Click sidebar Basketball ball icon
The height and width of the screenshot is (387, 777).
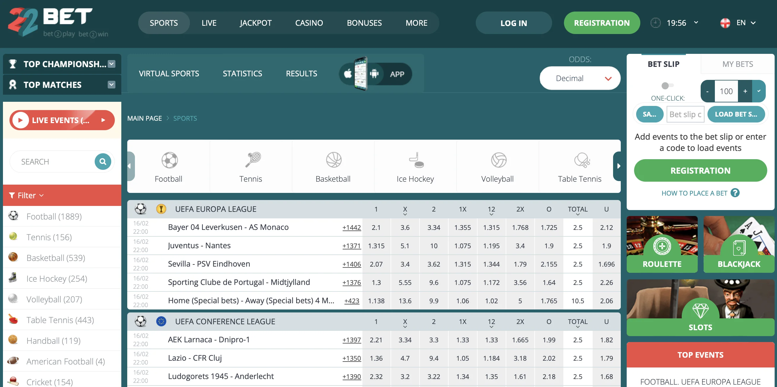click(x=13, y=257)
